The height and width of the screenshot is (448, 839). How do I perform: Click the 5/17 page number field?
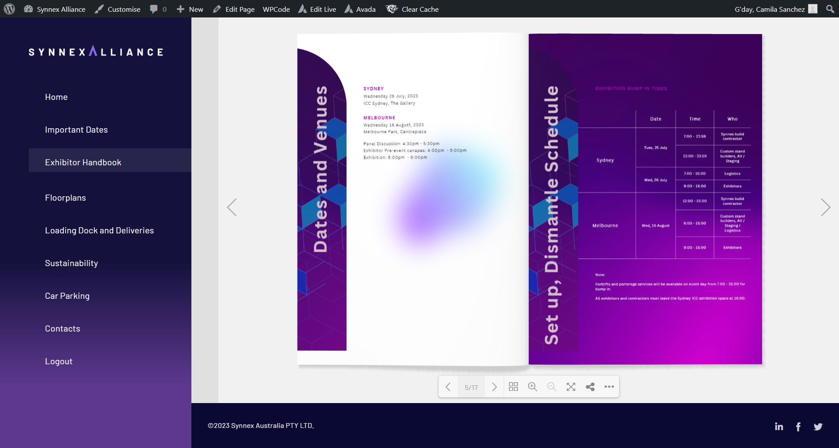coord(472,387)
